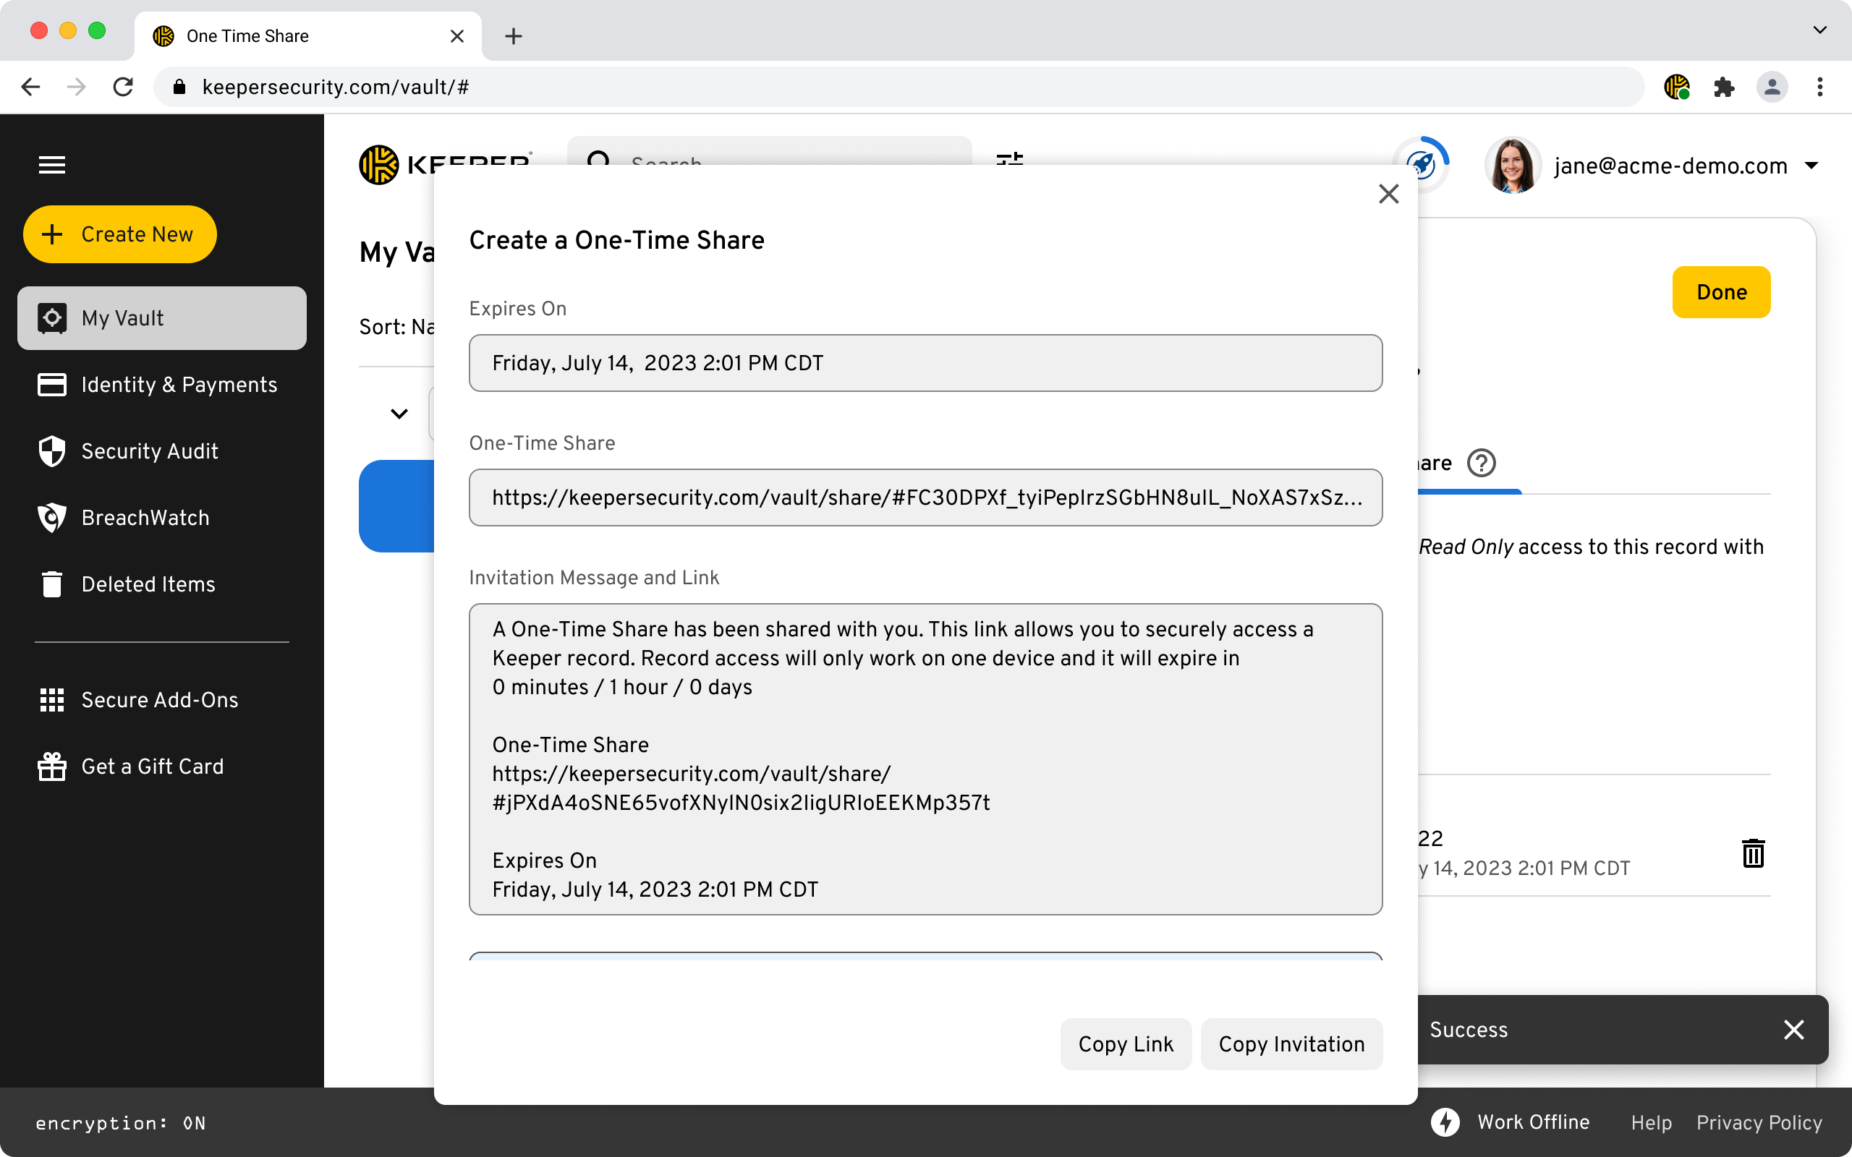Dismiss the Success notification
This screenshot has width=1852, height=1157.
point(1793,1029)
